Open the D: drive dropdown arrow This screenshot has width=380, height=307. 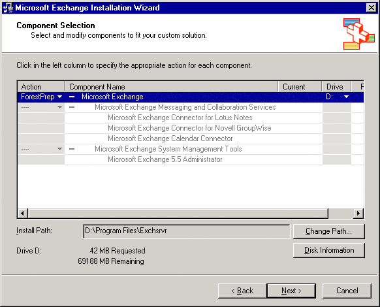click(x=346, y=97)
